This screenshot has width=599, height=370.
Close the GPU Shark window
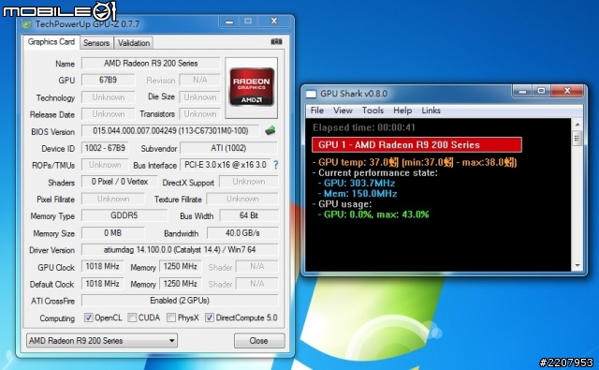(x=567, y=91)
